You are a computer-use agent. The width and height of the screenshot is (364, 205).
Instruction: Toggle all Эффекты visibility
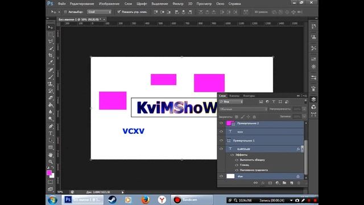point(232,155)
